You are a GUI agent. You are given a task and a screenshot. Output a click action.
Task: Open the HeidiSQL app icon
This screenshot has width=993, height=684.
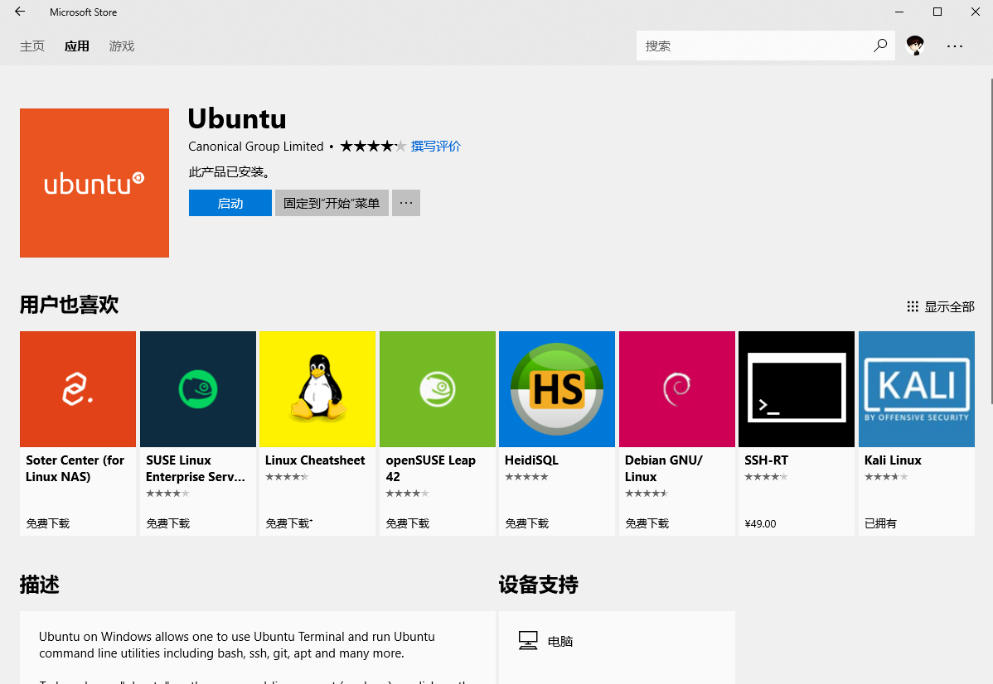(x=557, y=389)
